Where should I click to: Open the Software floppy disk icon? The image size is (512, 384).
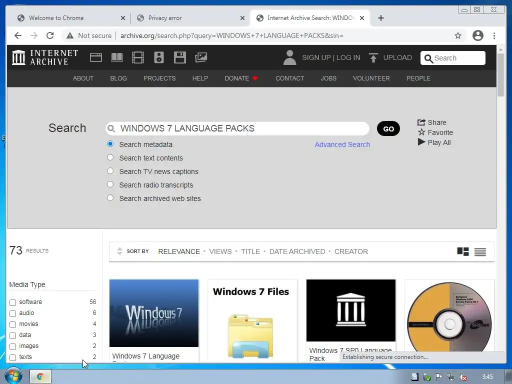coord(180,57)
